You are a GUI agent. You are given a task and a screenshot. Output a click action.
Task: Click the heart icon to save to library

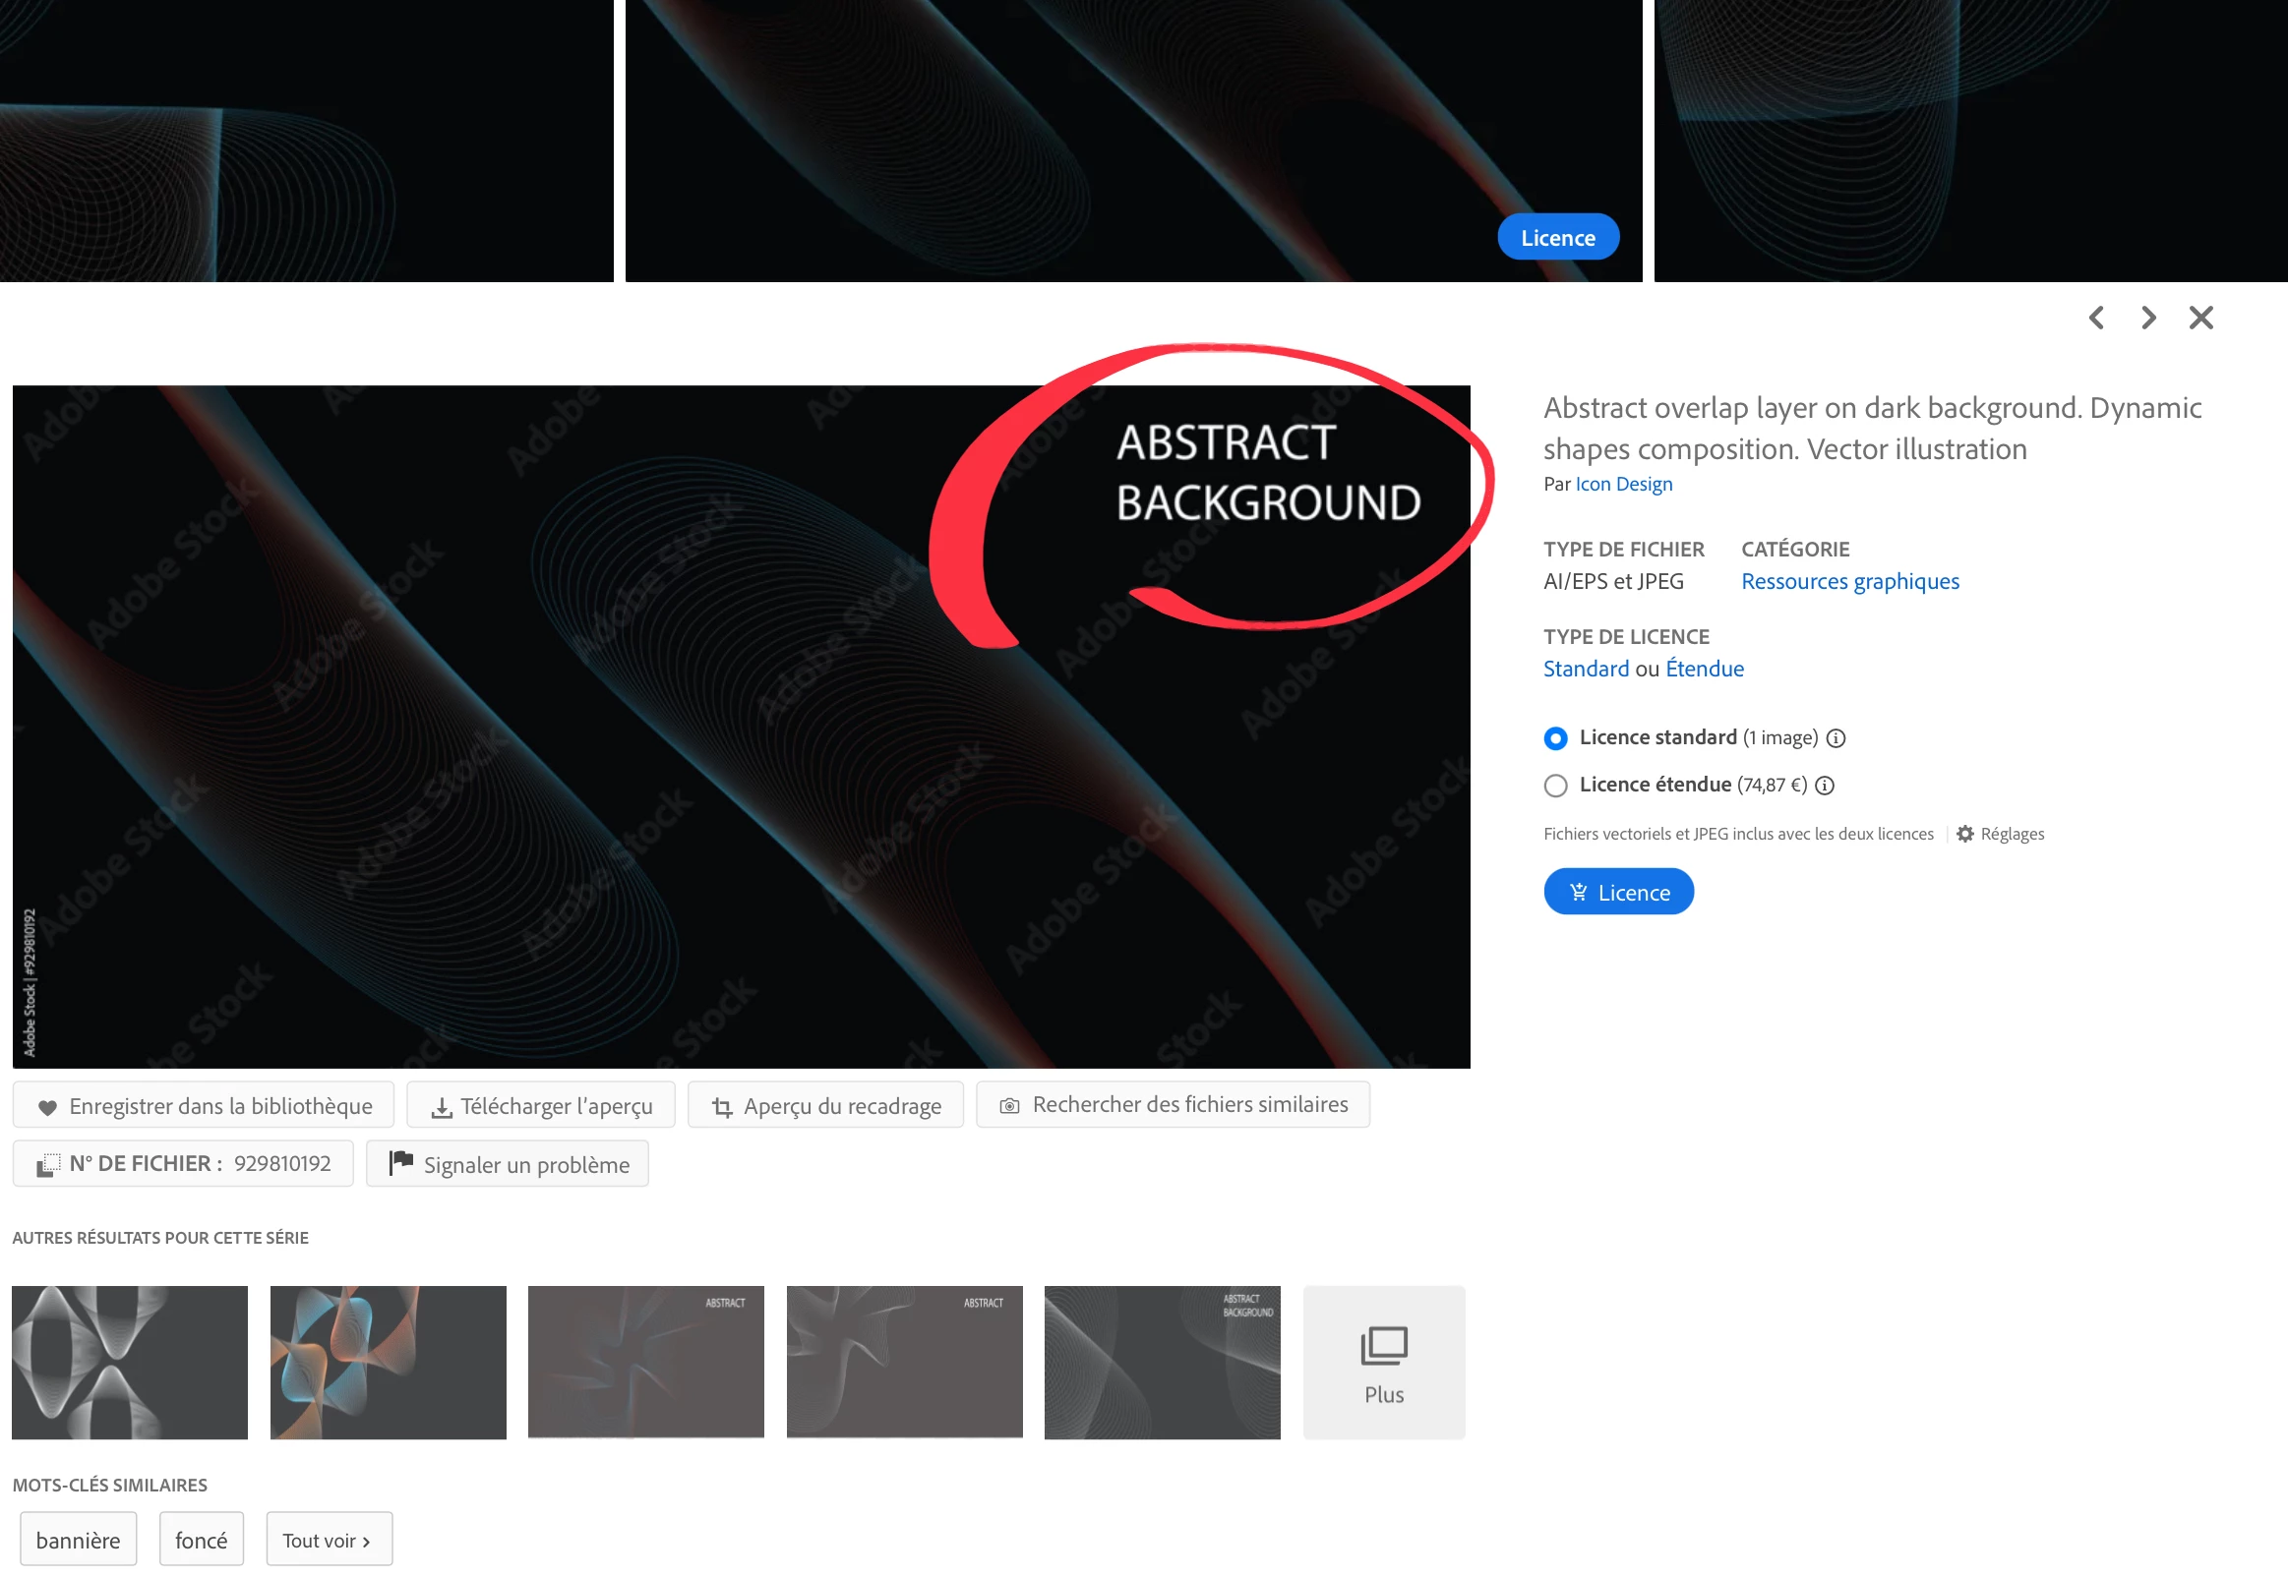tap(46, 1107)
